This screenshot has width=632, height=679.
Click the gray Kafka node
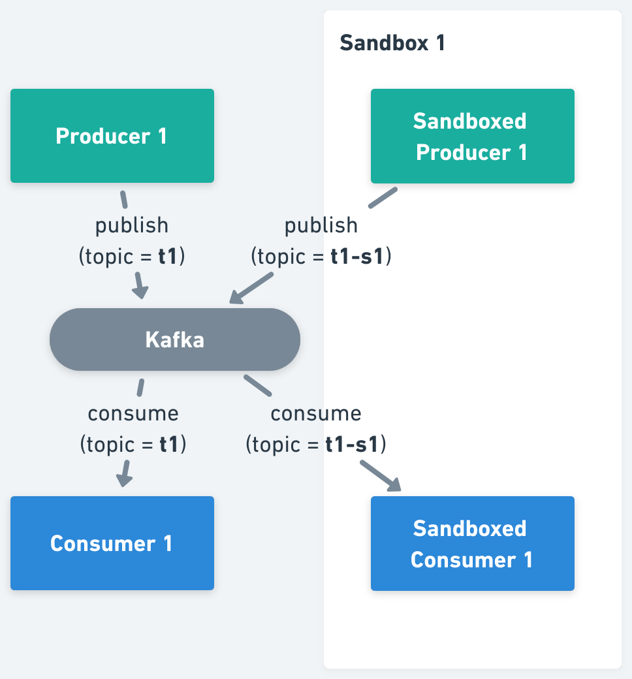pos(174,339)
